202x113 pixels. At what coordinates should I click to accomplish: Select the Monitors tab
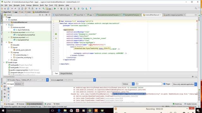tap(19, 84)
